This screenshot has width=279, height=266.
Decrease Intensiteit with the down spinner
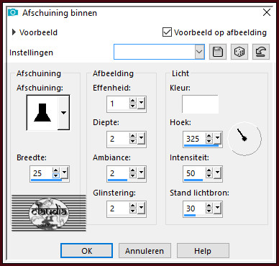[x=209, y=175]
